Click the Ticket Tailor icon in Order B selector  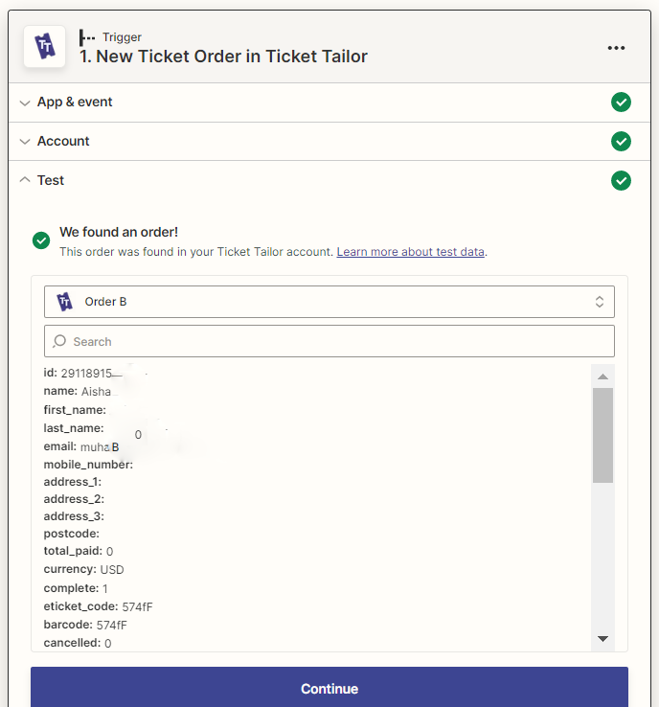click(x=64, y=302)
